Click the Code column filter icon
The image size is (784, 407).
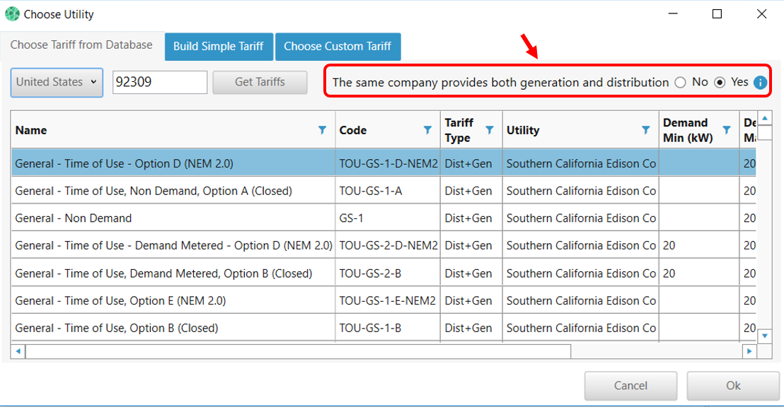coord(427,130)
